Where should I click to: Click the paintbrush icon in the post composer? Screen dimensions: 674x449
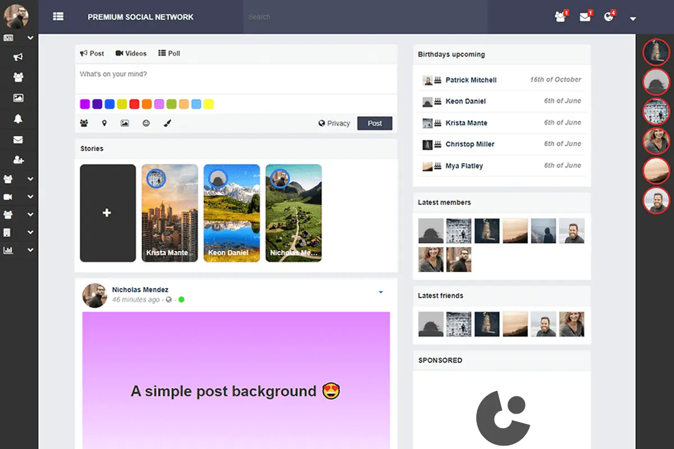(x=167, y=123)
